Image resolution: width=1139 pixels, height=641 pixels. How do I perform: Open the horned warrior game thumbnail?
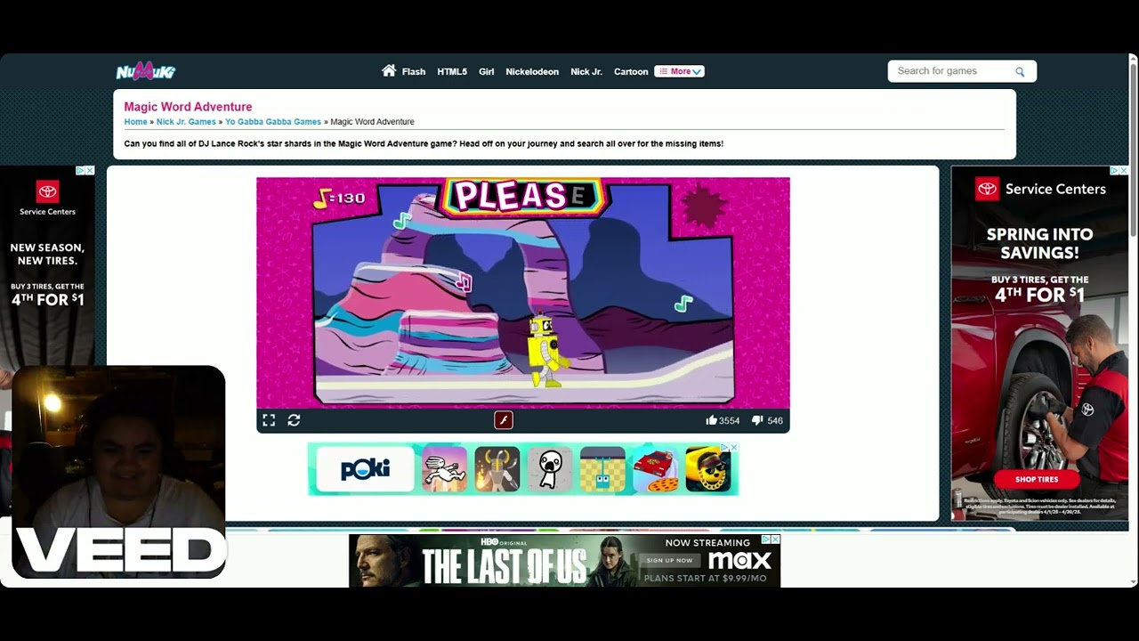(497, 469)
